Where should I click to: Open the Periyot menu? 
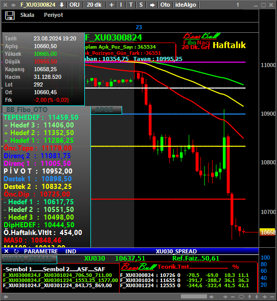(54, 15)
